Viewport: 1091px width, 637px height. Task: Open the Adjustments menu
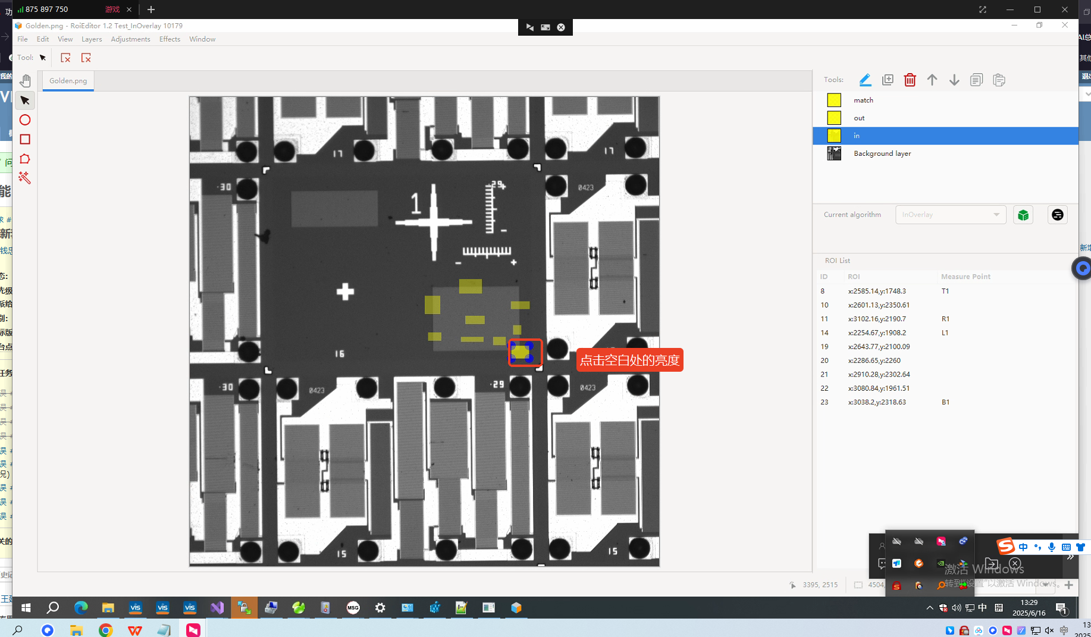click(x=130, y=39)
